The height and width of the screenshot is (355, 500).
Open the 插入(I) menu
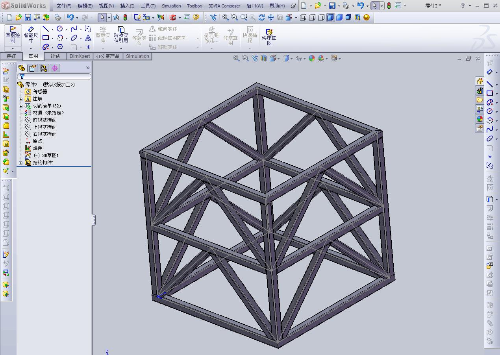point(127,6)
